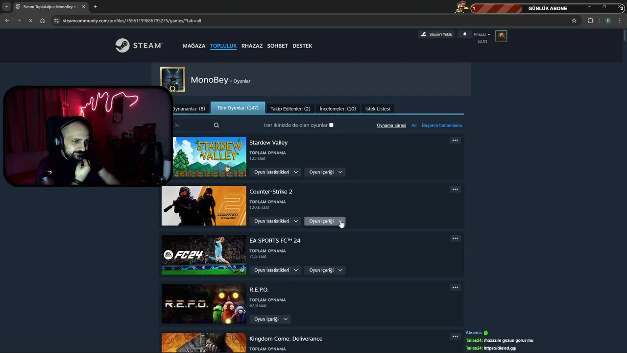The width and height of the screenshot is (627, 353).
Task: Expand EA SPORTS FC 24 Oyun İçeriği dropdown
Action: (325, 270)
